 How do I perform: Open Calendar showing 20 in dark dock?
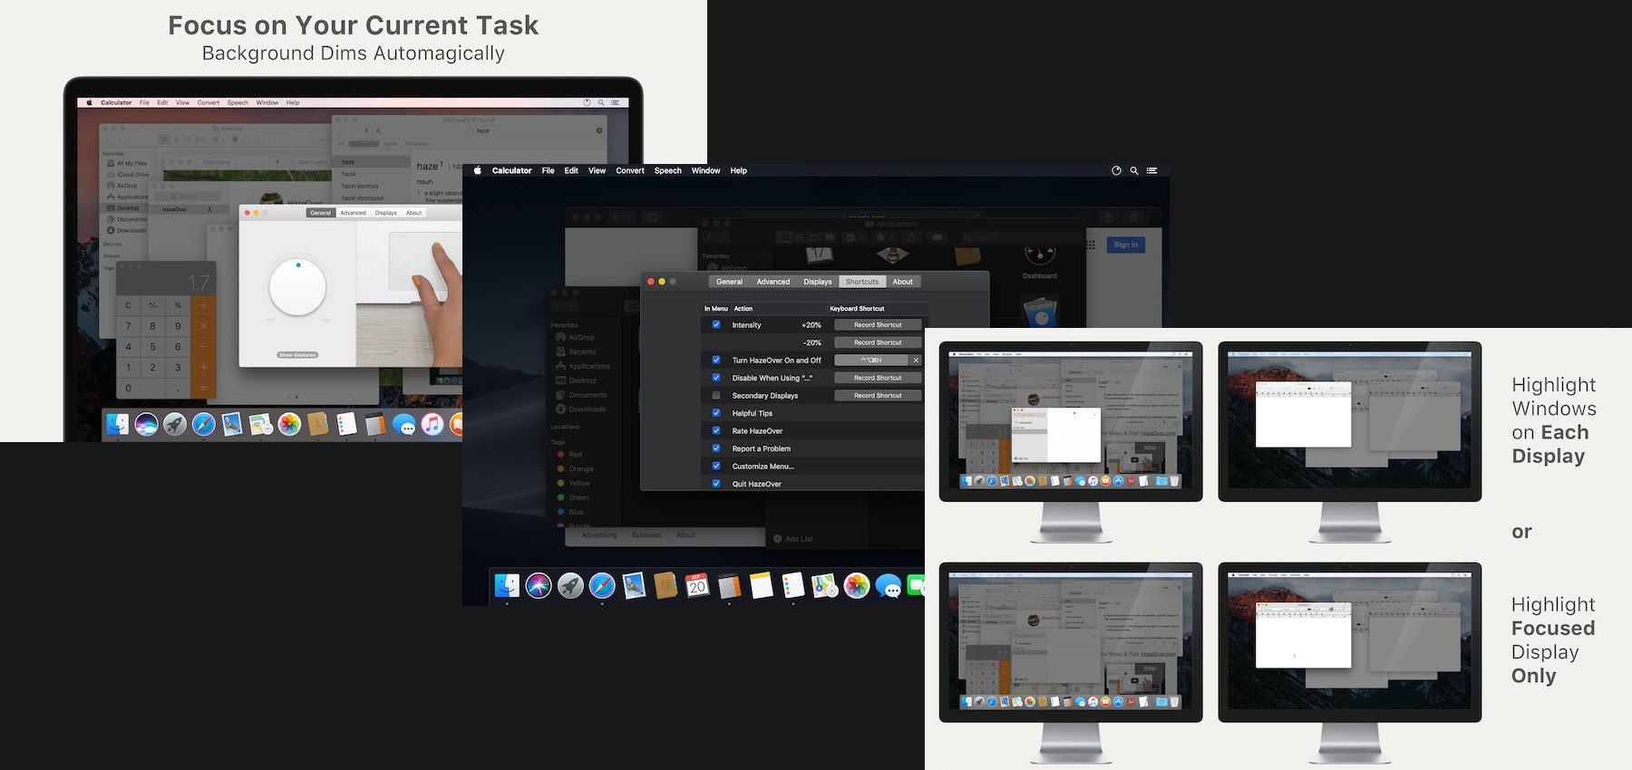tap(697, 586)
